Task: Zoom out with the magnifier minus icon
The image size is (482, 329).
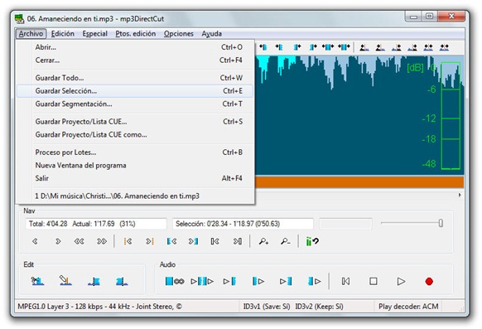Action: click(285, 241)
